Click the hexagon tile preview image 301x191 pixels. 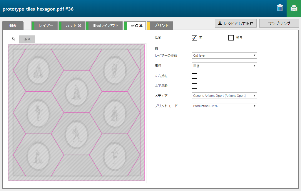click(x=77, y=113)
